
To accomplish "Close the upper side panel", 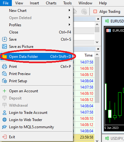I will pos(98,19).
